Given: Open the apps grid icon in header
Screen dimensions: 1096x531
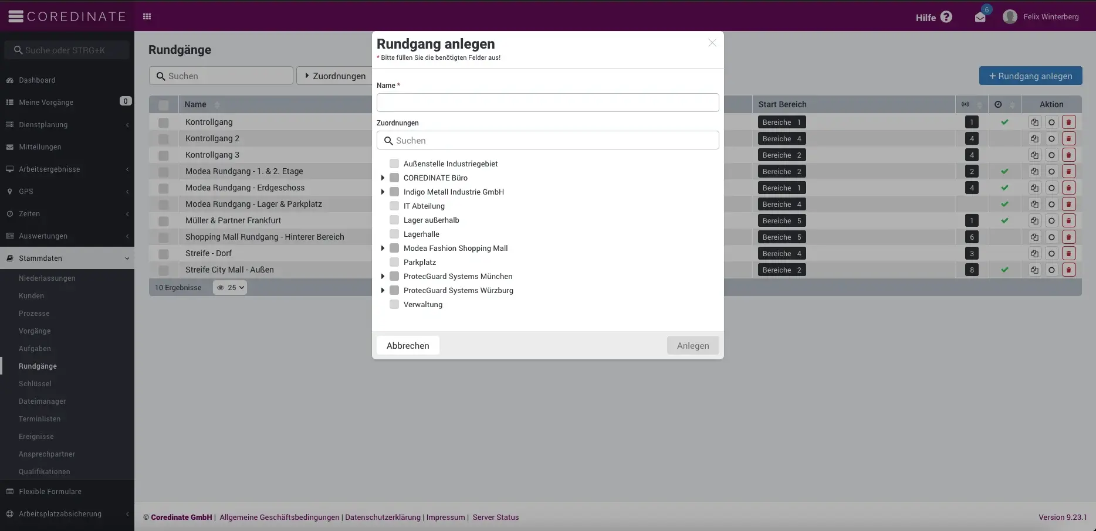Looking at the screenshot, I should pos(147,16).
